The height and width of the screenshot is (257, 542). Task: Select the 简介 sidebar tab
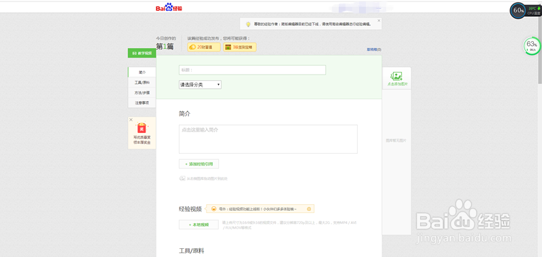142,73
